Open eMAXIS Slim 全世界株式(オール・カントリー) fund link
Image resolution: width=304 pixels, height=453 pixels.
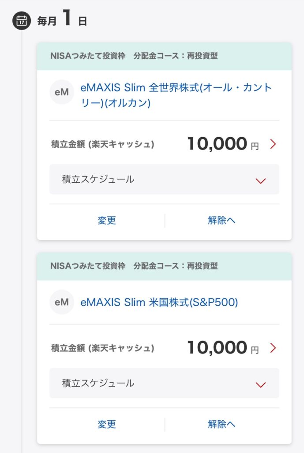click(x=176, y=95)
